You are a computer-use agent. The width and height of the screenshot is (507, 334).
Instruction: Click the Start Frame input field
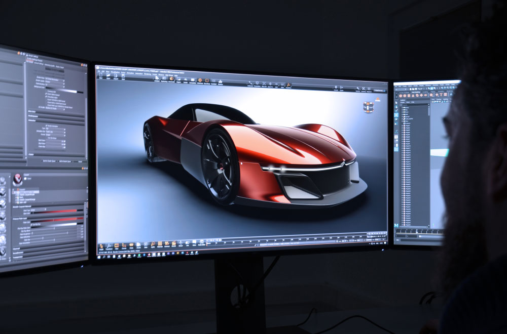coord(56,140)
